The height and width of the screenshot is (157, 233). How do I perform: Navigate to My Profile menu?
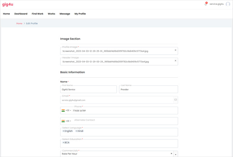tap(80, 14)
